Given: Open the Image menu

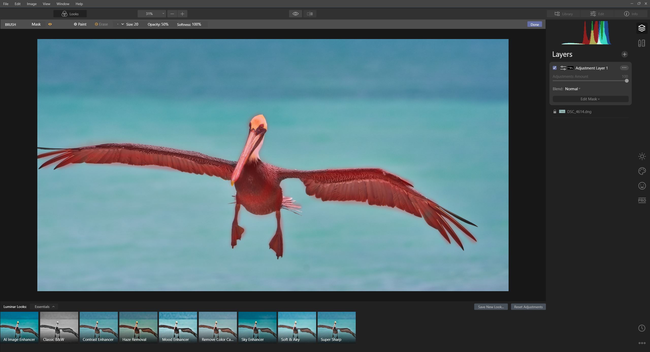Looking at the screenshot, I should (x=31, y=4).
